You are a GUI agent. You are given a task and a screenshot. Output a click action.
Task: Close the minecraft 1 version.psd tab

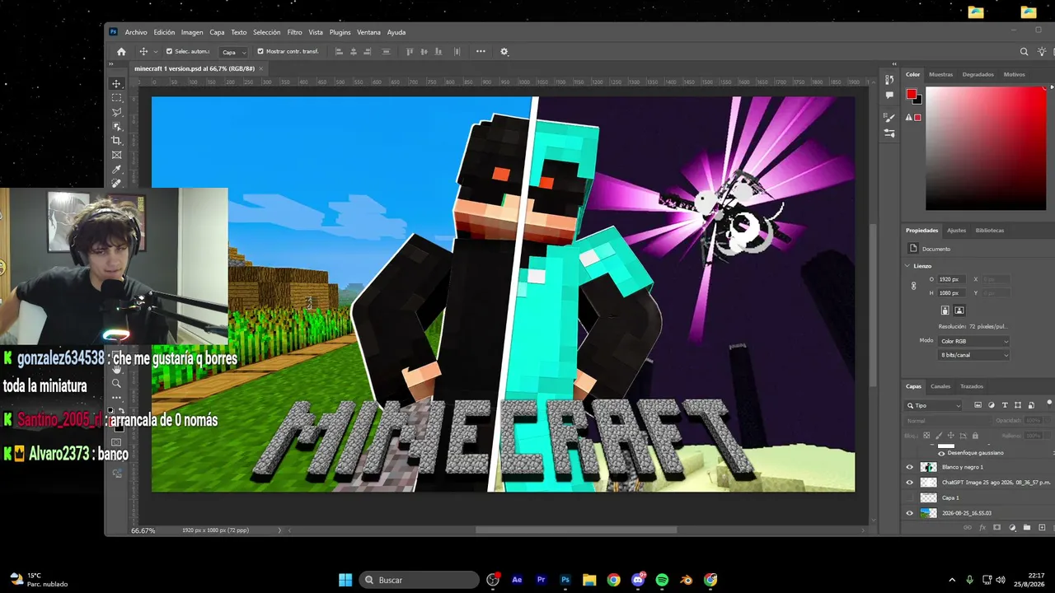[261, 68]
